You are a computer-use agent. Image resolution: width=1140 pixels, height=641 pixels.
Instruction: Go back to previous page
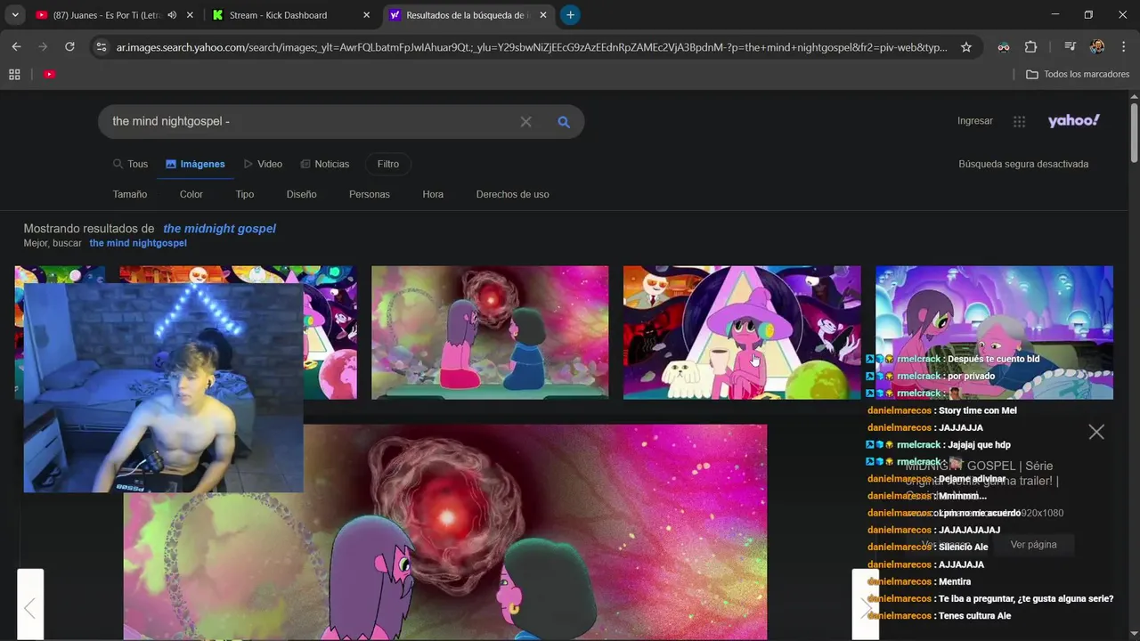click(16, 47)
